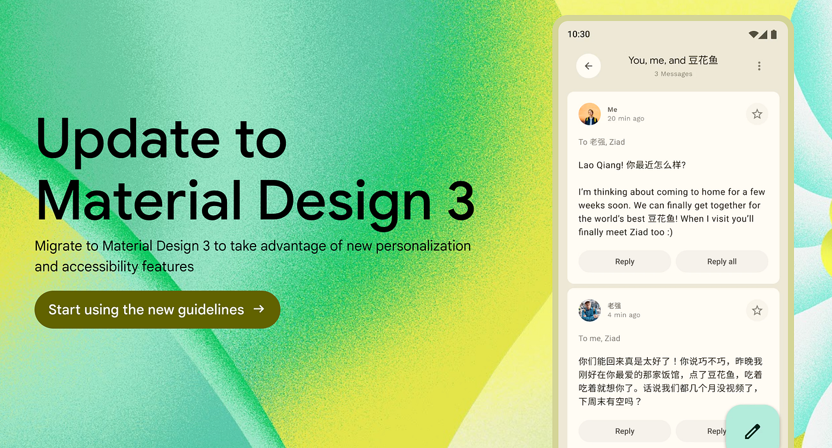The image size is (832, 448).
Task: Click the back arrow in the phone header
Action: pos(588,66)
